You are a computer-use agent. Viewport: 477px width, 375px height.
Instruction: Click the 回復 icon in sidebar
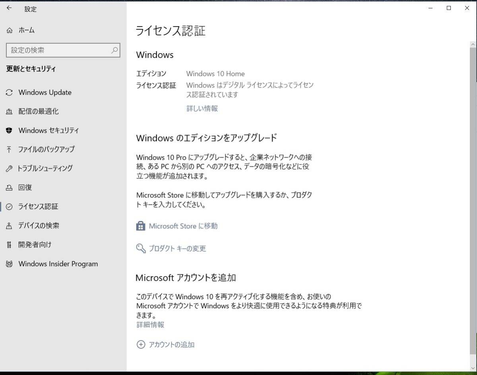click(9, 187)
